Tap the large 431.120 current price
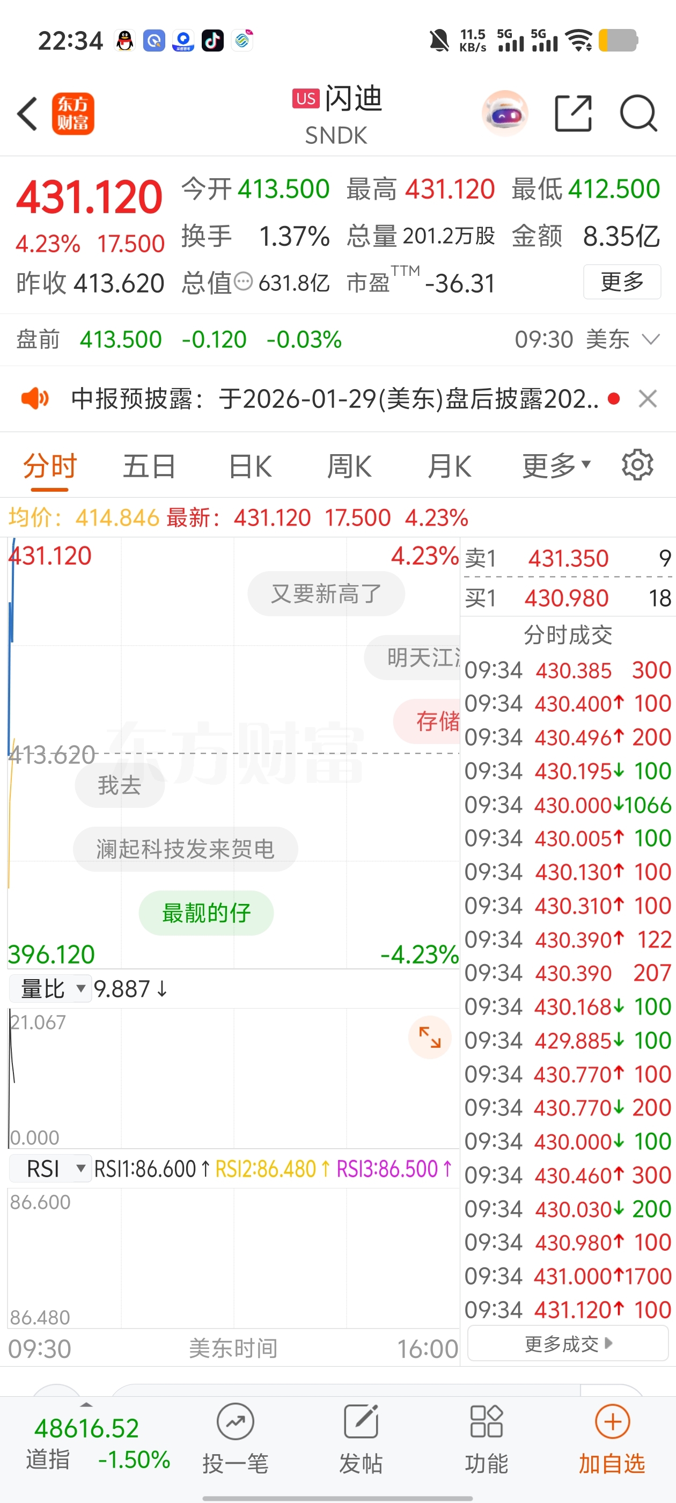 tap(89, 196)
